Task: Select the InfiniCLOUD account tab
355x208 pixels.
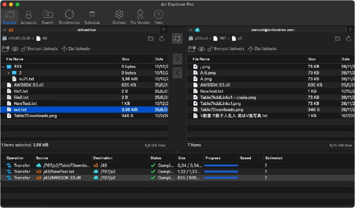Action: (86, 30)
